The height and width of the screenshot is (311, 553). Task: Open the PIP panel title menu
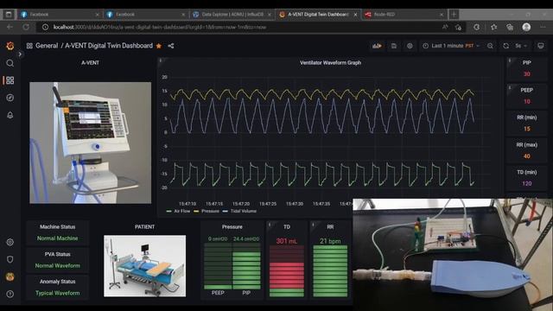coord(526,62)
